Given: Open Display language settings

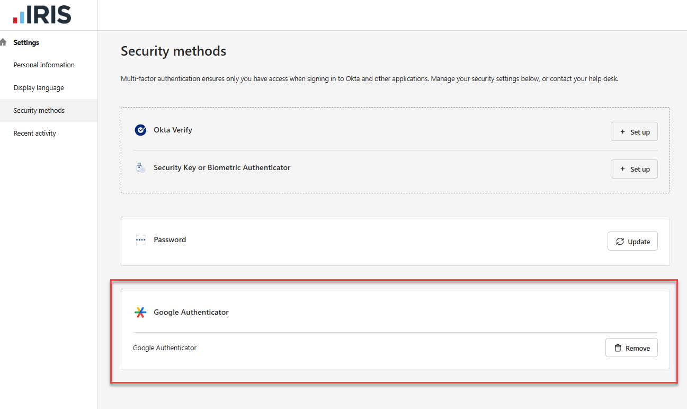Looking at the screenshot, I should [39, 87].
